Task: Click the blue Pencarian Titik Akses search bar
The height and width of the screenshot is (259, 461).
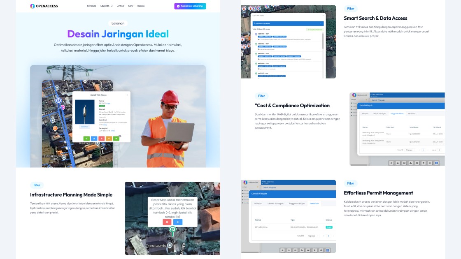Action: tap(288, 23)
